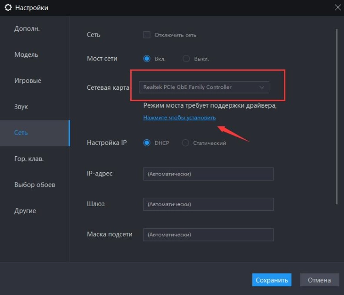Enable the Отключить сеть checkbox
Viewport: 344px width, 295px height.
(147, 35)
